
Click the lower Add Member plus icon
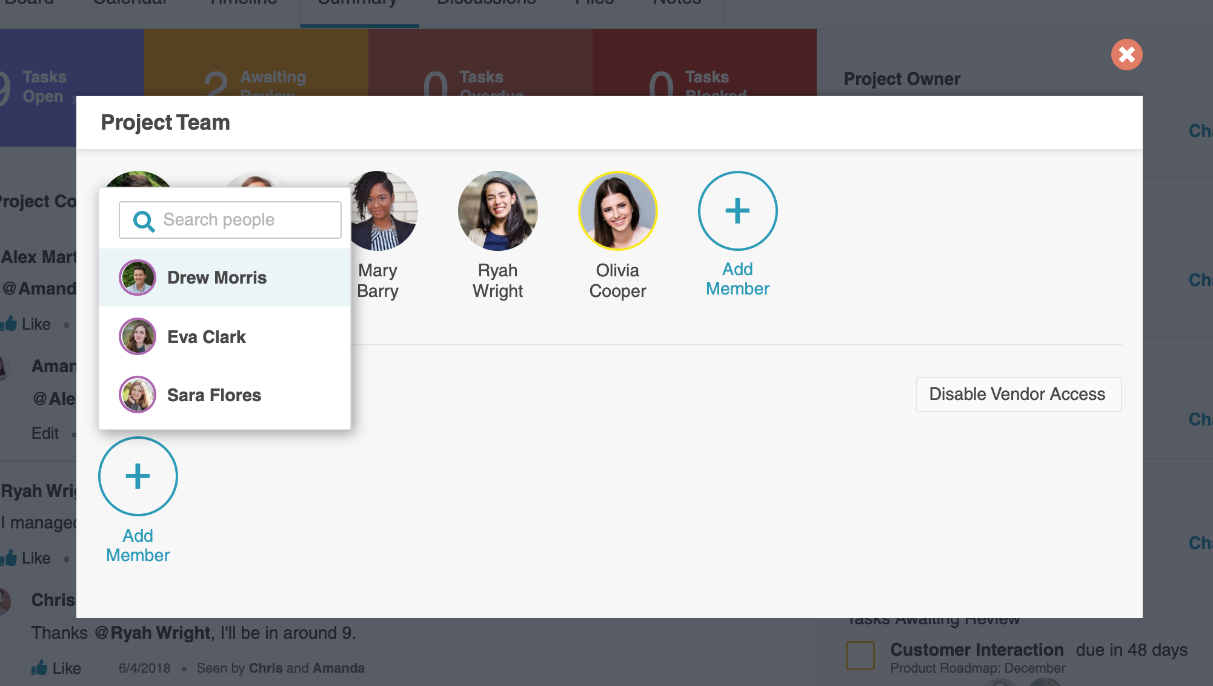[x=138, y=476]
